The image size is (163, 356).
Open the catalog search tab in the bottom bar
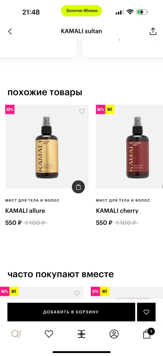[16, 334]
